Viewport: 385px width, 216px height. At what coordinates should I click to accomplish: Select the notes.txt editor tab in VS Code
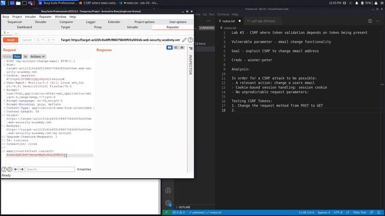pyautogui.click(x=229, y=21)
